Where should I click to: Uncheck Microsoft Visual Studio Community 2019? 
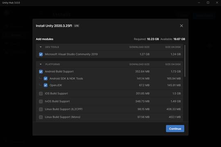(41, 54)
